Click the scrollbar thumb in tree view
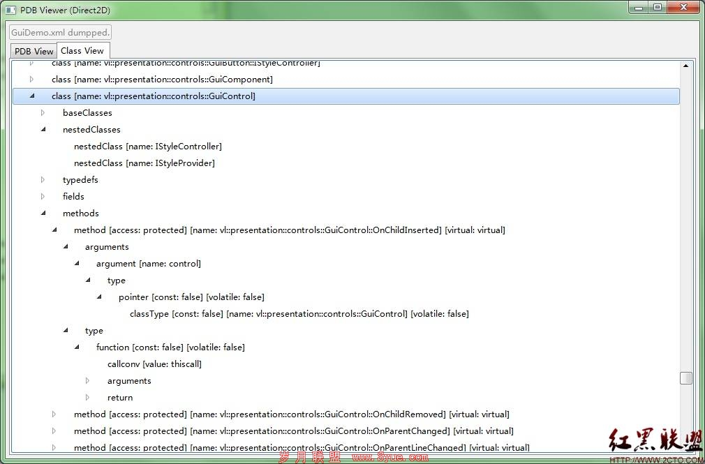The image size is (705, 464). tap(685, 378)
